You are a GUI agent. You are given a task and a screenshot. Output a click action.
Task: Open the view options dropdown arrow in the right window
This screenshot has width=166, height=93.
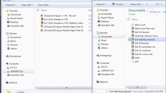[x=161, y=4]
